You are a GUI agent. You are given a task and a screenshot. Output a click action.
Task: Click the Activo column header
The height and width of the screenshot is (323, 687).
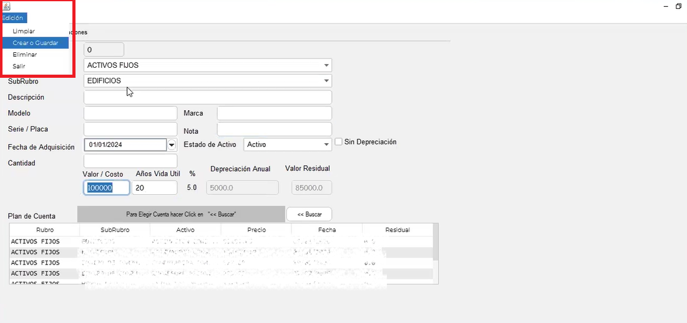coord(185,230)
